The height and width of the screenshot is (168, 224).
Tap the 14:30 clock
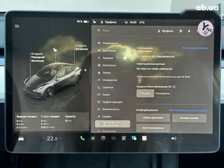click(x=133, y=22)
